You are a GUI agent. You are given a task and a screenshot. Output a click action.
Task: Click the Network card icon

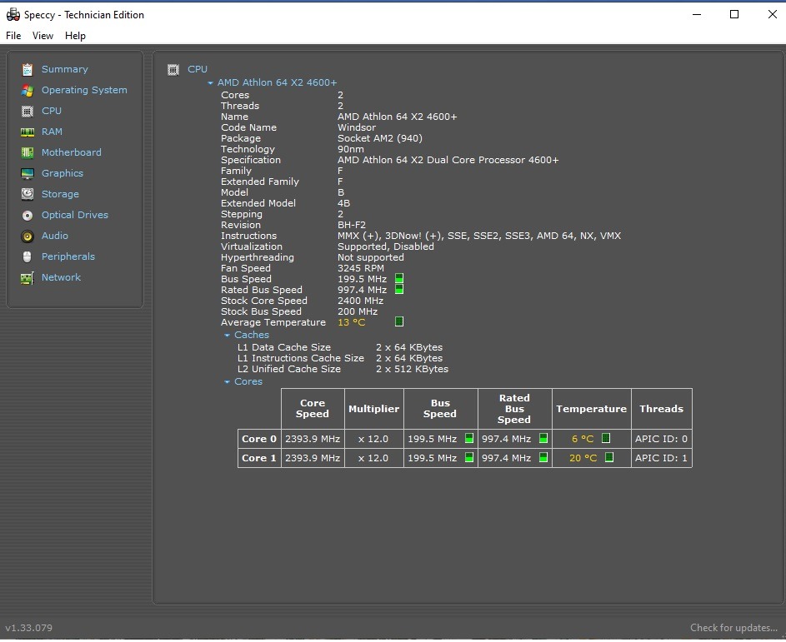click(27, 278)
